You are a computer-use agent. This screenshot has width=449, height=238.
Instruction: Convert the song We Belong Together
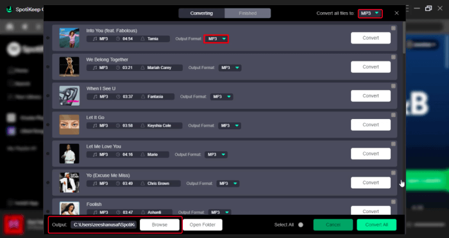tap(371, 67)
